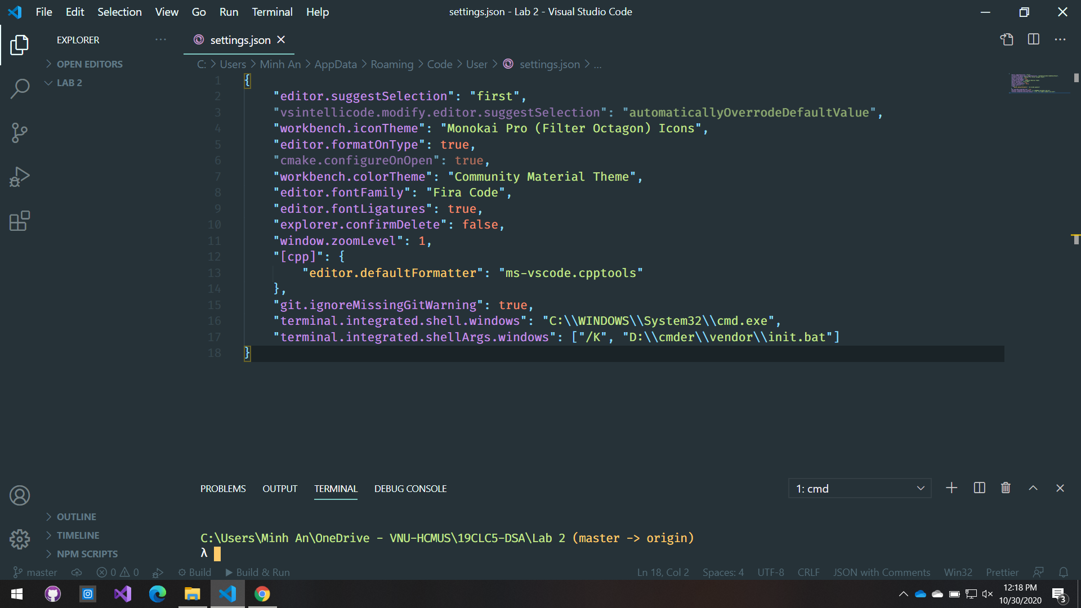Open the Source Control panel

pos(20,133)
